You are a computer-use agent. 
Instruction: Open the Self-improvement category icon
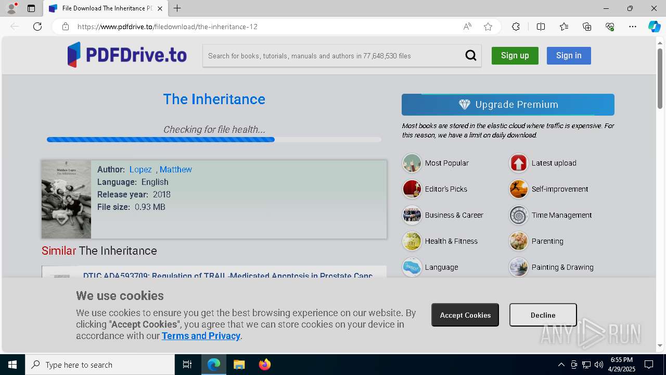click(518, 189)
